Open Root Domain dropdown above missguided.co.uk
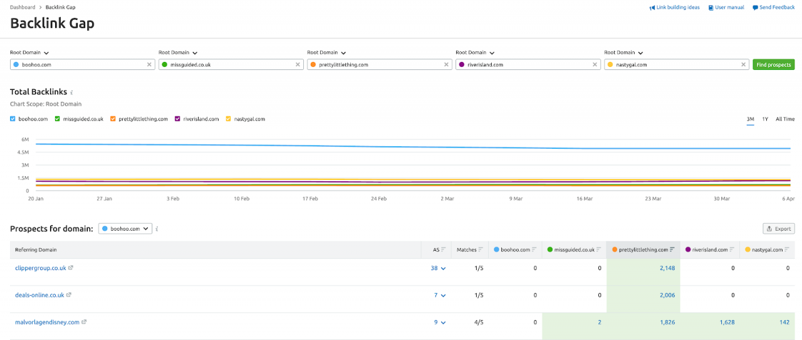Viewport: 802px width, 340px height. point(178,52)
